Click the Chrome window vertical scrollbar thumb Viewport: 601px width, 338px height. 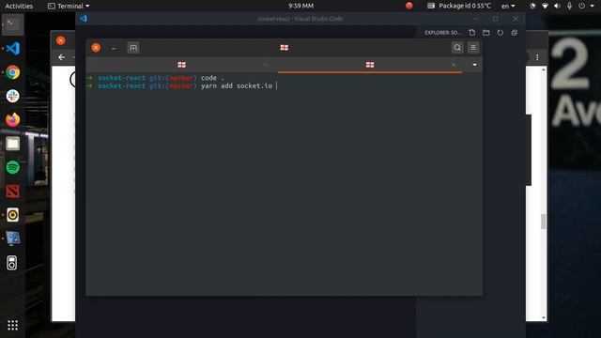click(x=543, y=222)
